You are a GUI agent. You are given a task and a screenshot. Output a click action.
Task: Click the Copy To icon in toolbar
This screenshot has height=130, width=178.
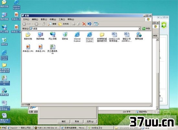pos(79,24)
